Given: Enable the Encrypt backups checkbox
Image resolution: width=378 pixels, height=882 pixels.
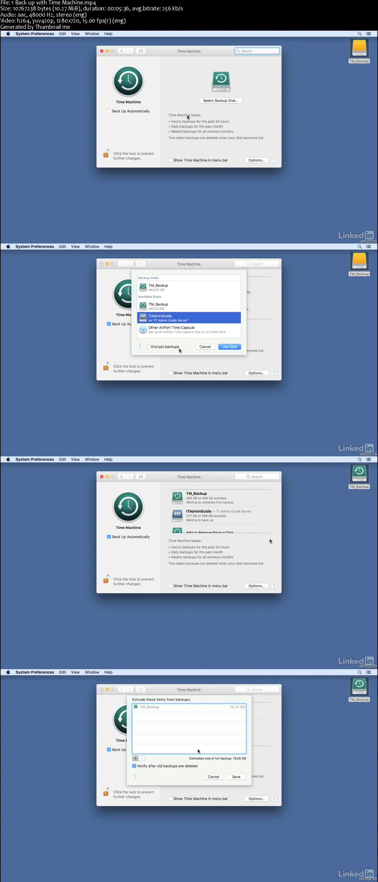Looking at the screenshot, I should point(148,347).
